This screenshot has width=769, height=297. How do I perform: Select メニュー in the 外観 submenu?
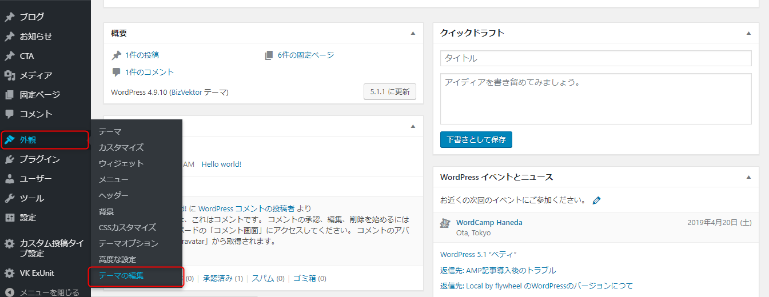pos(113,179)
